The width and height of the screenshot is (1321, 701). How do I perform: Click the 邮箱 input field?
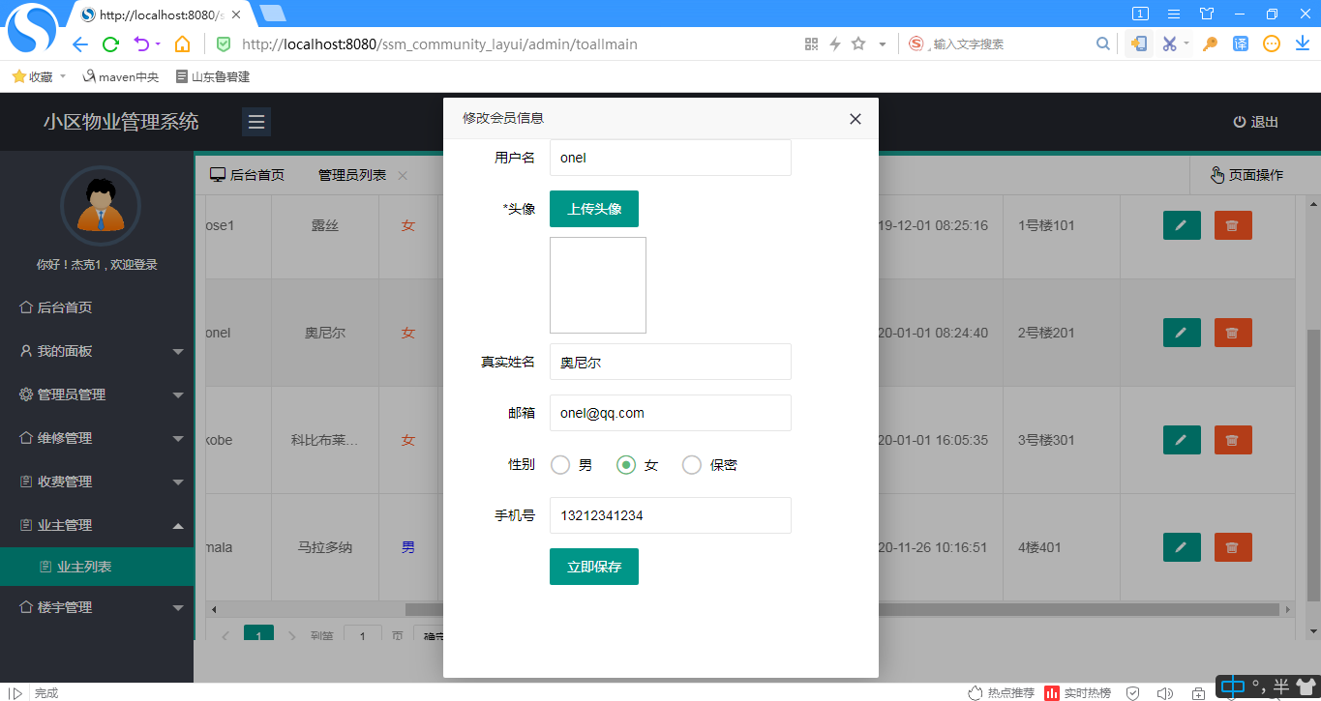click(x=671, y=413)
